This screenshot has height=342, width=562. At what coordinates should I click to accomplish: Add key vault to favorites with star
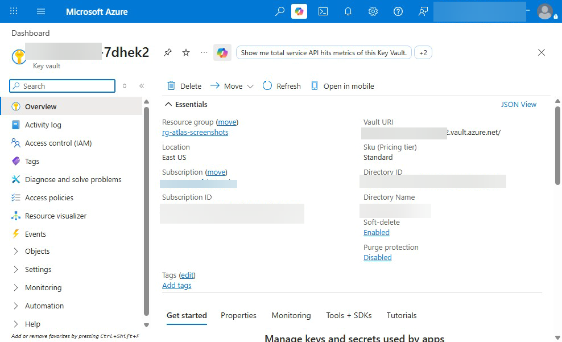coord(185,53)
